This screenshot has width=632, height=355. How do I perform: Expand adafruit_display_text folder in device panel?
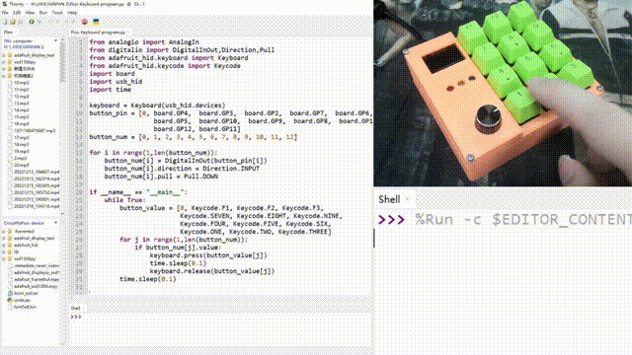[x=4, y=238]
